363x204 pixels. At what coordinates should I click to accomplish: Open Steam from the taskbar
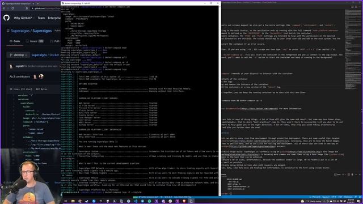[87, 201]
